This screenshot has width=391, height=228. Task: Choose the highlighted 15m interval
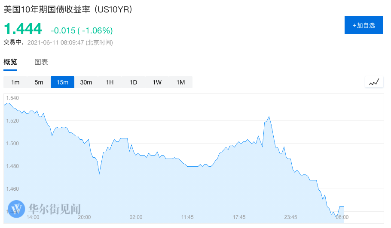62,82
